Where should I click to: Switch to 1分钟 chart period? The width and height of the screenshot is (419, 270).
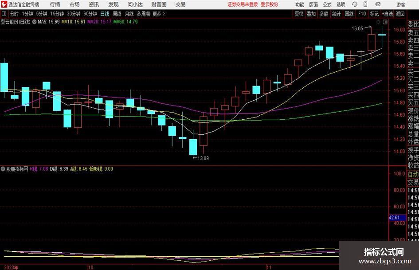pos(27,14)
